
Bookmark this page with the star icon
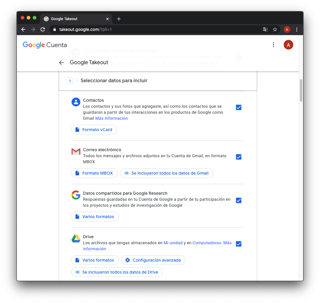(x=275, y=29)
